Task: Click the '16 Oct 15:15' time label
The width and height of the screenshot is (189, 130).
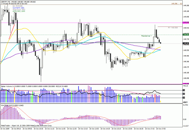Action: coord(116,129)
